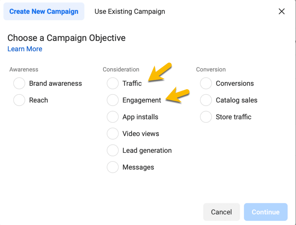Select Video views objective
The height and width of the screenshot is (225, 296).
(113, 134)
